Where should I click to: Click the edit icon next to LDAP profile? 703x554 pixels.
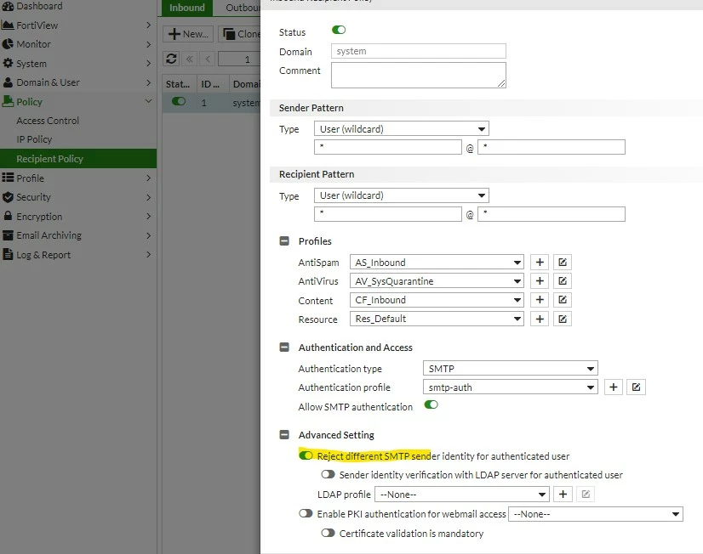(x=586, y=494)
